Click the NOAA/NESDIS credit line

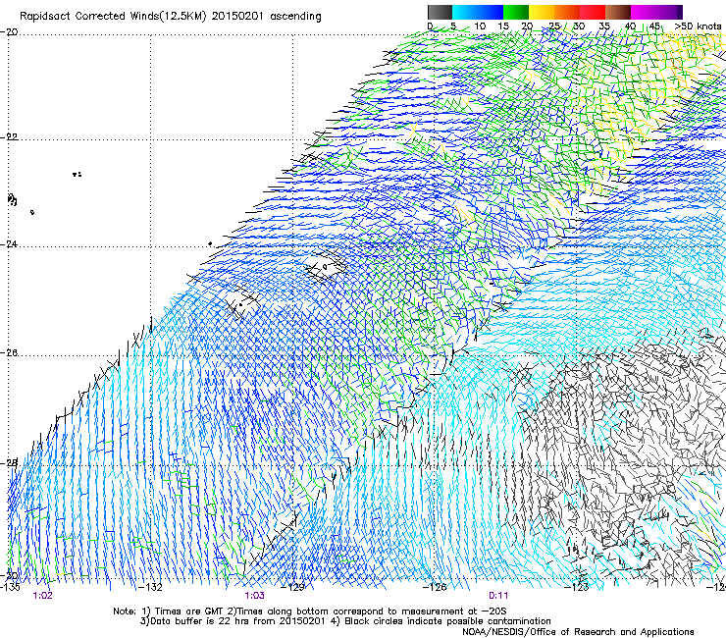click(x=578, y=632)
